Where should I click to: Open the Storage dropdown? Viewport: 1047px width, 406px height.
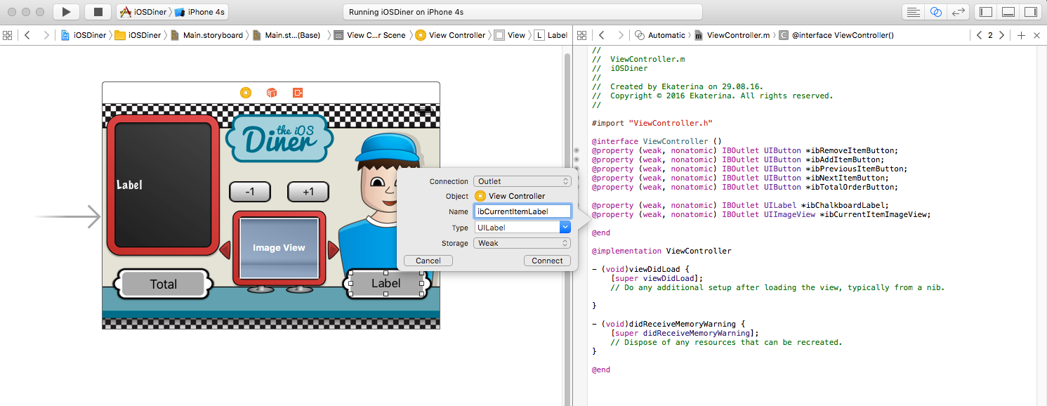pyautogui.click(x=522, y=243)
